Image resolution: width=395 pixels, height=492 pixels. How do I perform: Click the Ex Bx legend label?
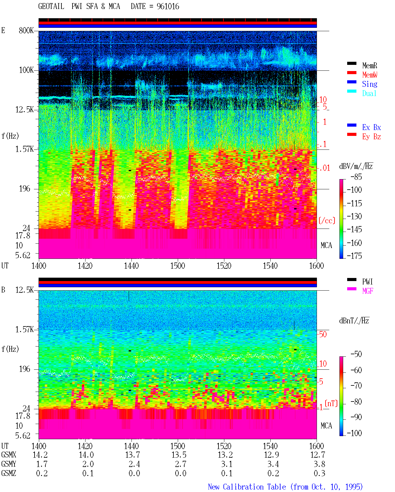coord(372,127)
